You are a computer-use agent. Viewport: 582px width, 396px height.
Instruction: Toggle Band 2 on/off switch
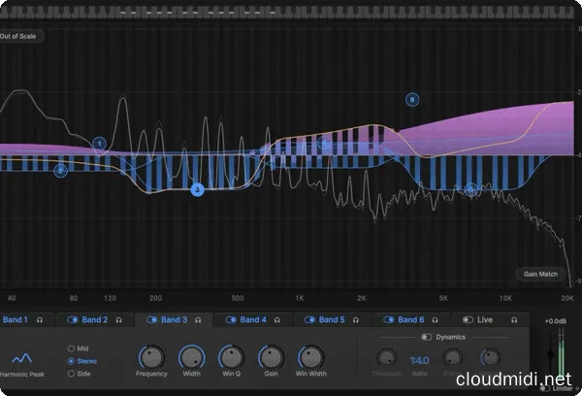73,320
